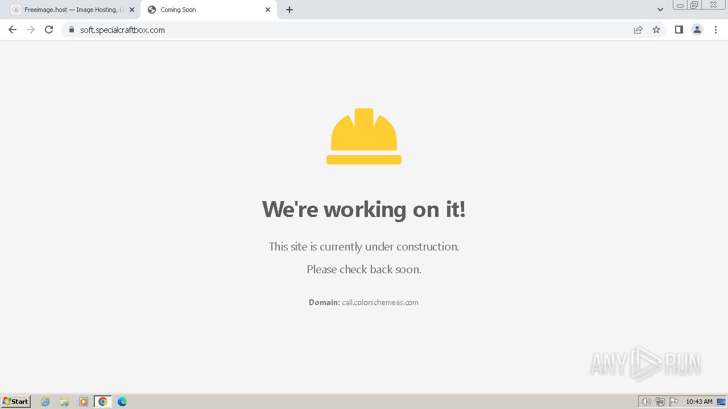The height and width of the screenshot is (409, 728).
Task: Restore down the Chrome window
Action: pos(694,5)
